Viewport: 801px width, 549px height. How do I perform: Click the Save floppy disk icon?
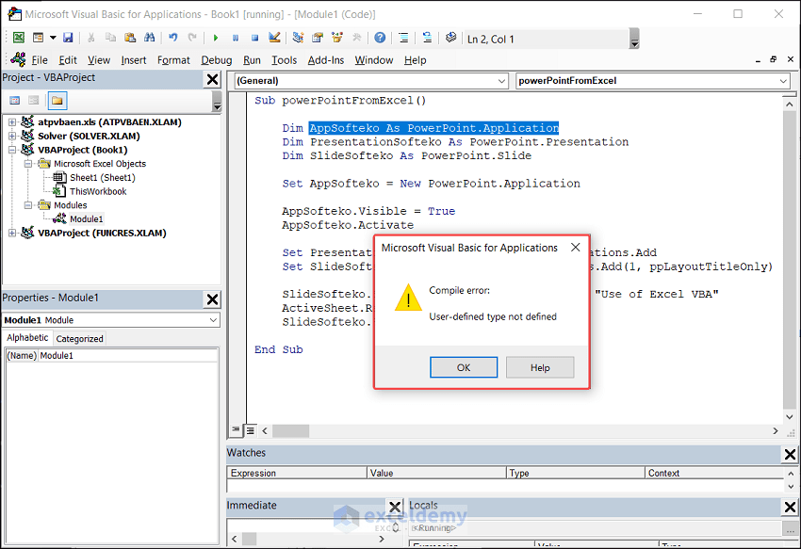click(68, 38)
